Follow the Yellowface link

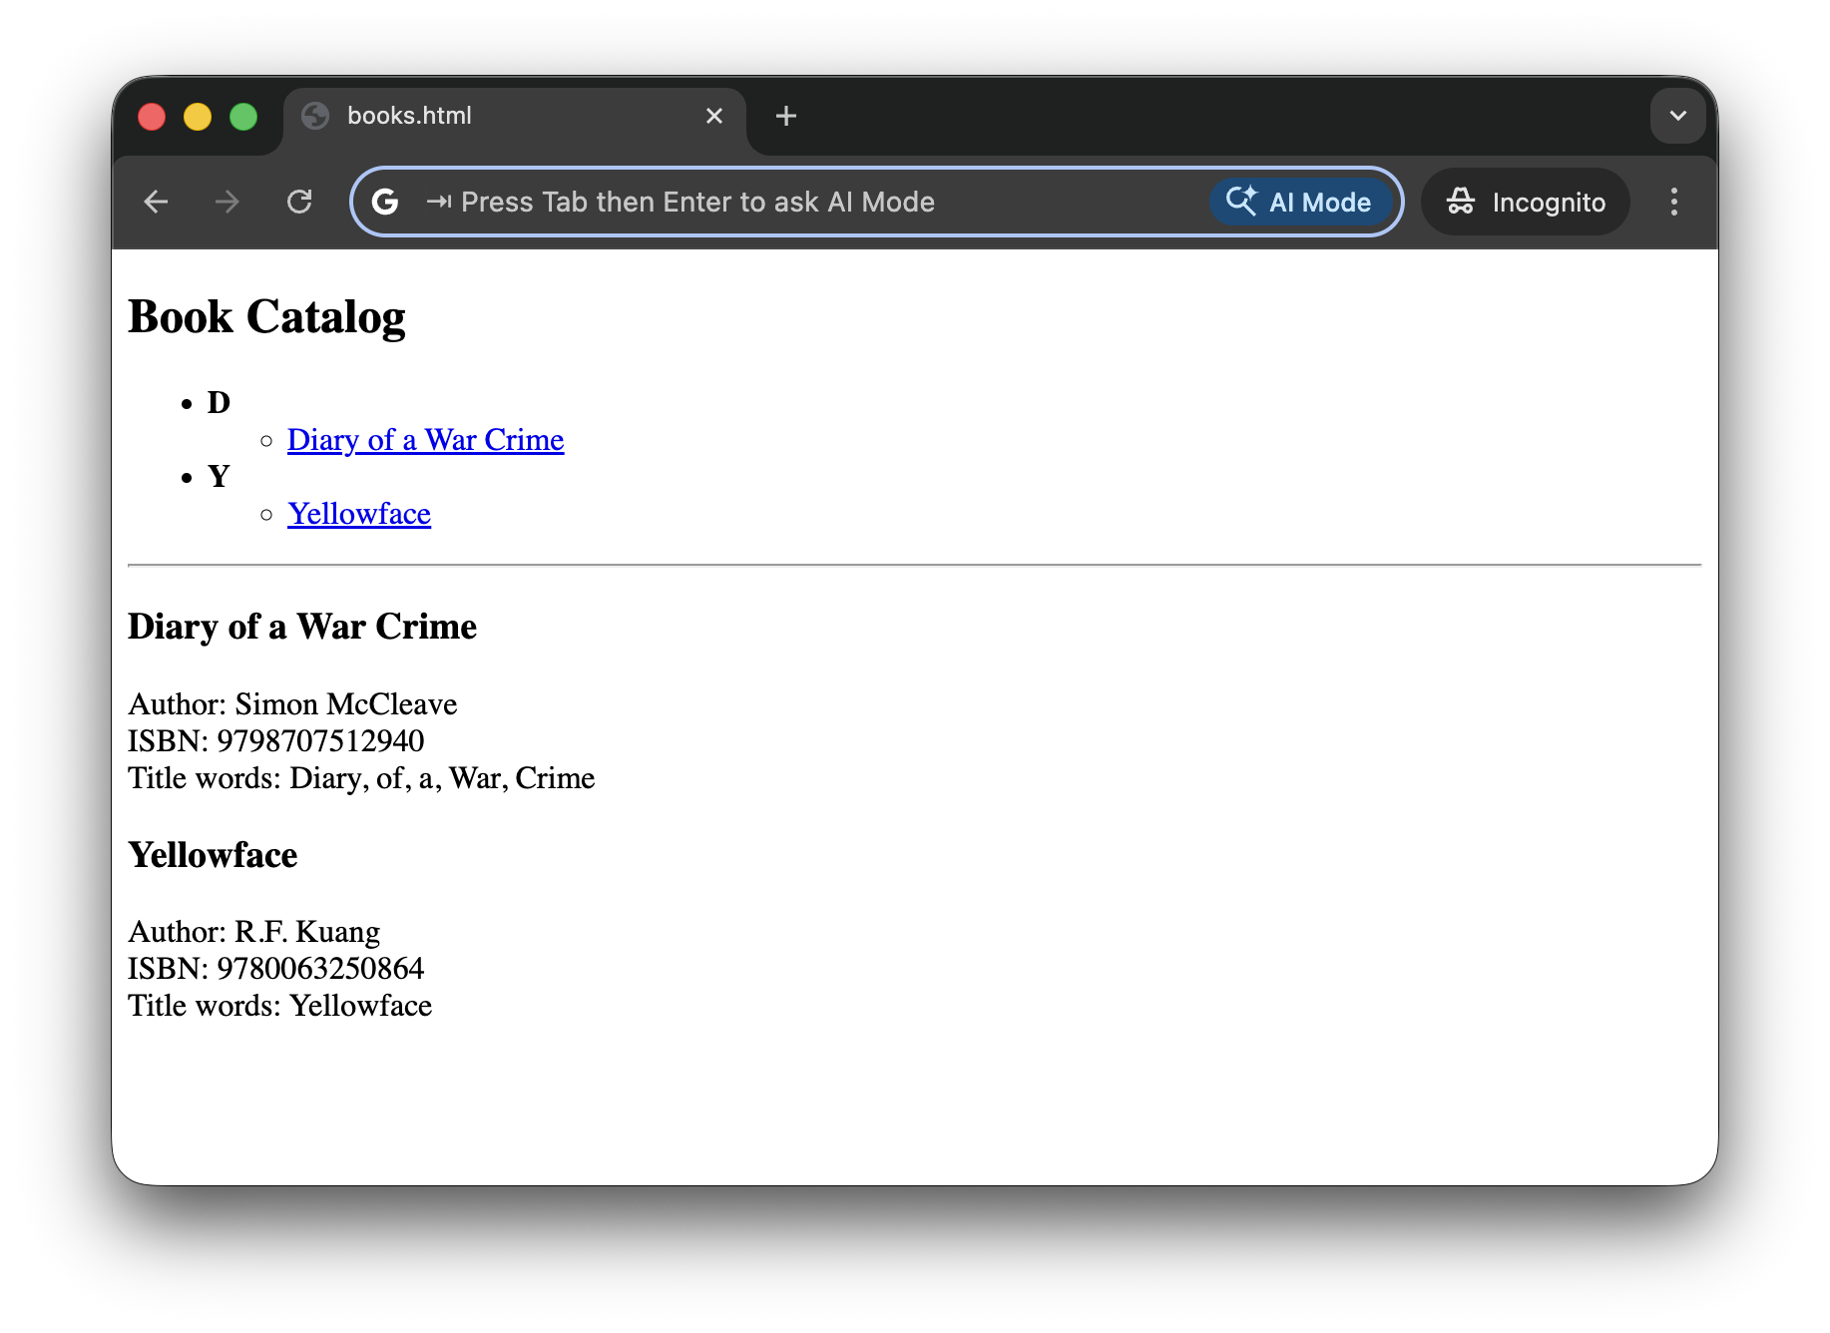(359, 514)
